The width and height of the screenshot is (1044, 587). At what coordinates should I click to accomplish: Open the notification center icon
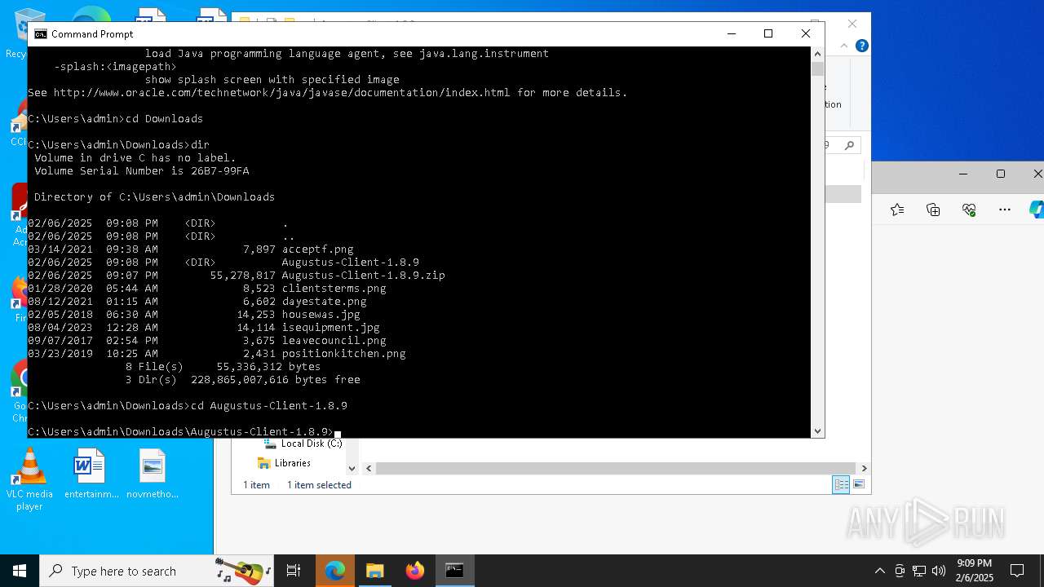click(x=1017, y=571)
